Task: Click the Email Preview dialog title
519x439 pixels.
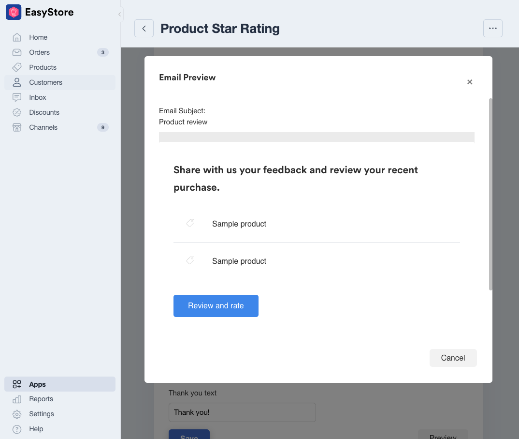Action: [187, 77]
